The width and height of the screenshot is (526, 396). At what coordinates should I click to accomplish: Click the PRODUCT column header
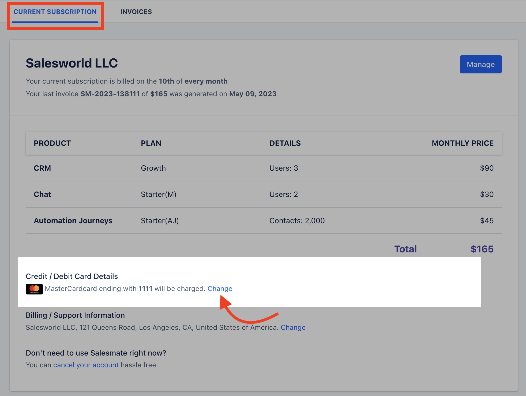[52, 143]
